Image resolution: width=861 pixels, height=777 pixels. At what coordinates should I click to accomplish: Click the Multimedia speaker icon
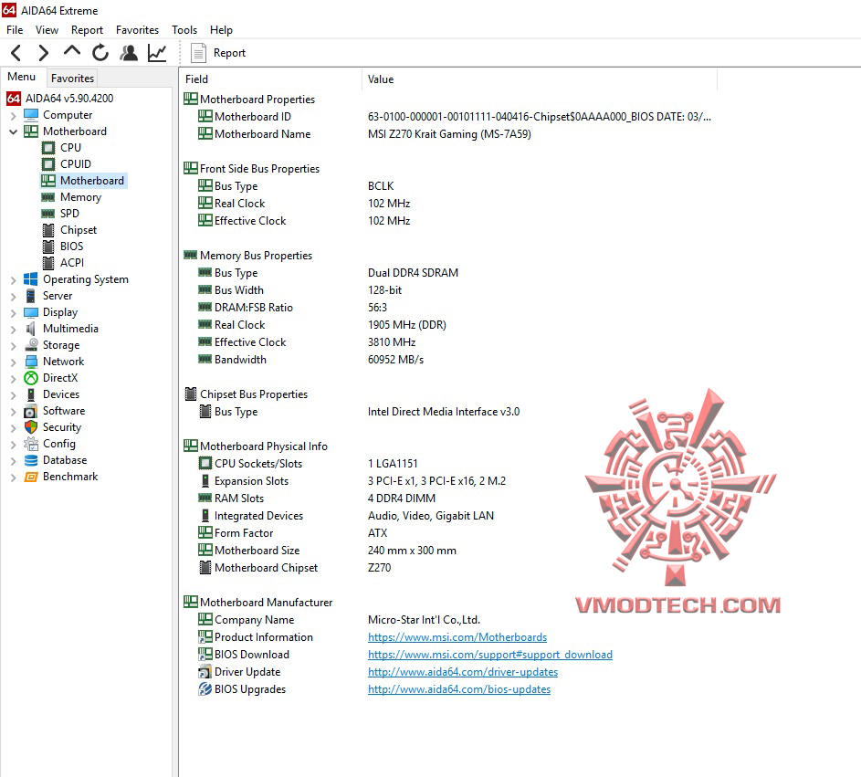(31, 329)
